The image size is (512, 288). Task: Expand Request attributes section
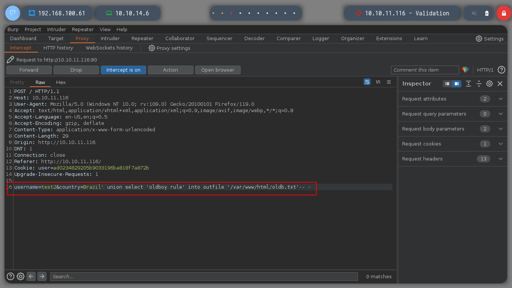[x=452, y=99]
